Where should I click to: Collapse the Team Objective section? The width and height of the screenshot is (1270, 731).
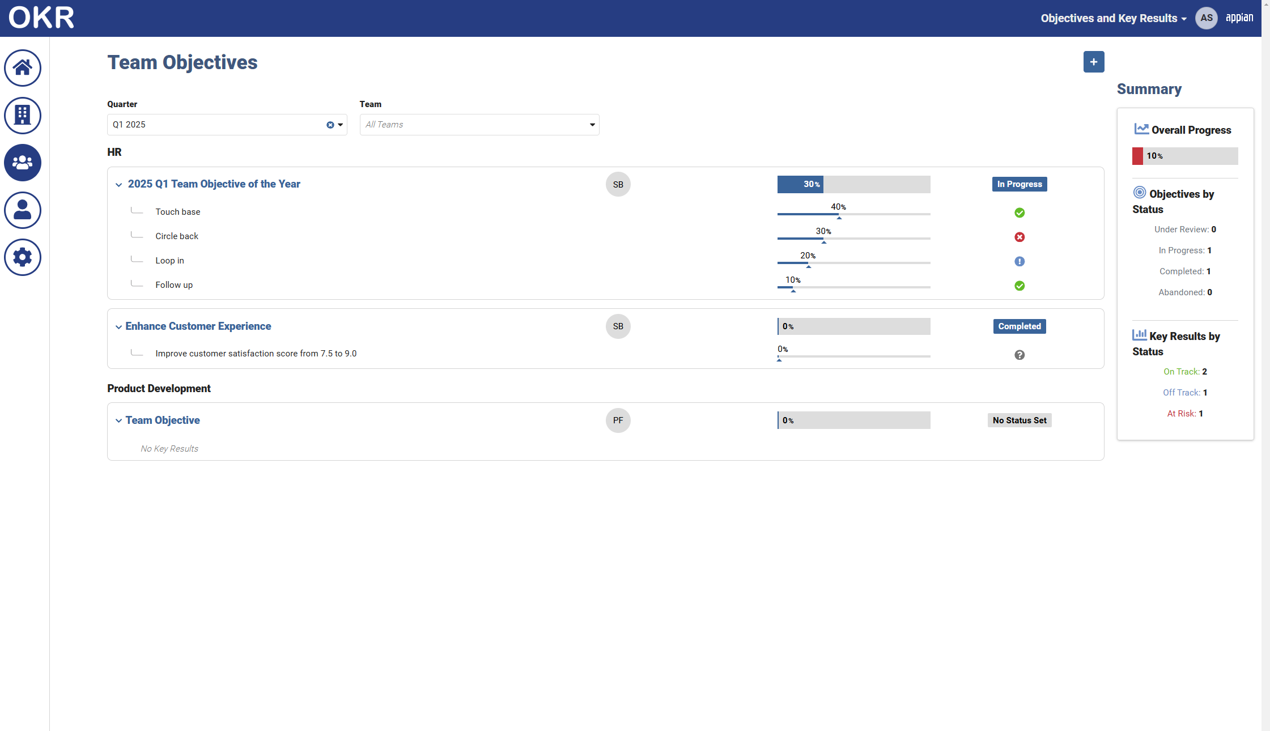point(118,420)
